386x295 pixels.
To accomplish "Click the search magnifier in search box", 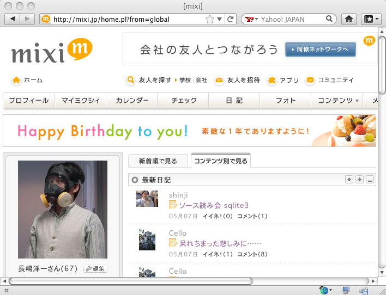I will (329, 19).
